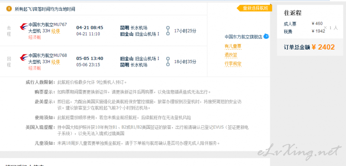The image size is (346, 166).
Task: Click the 去程 outbound label
Action: tap(9, 31)
